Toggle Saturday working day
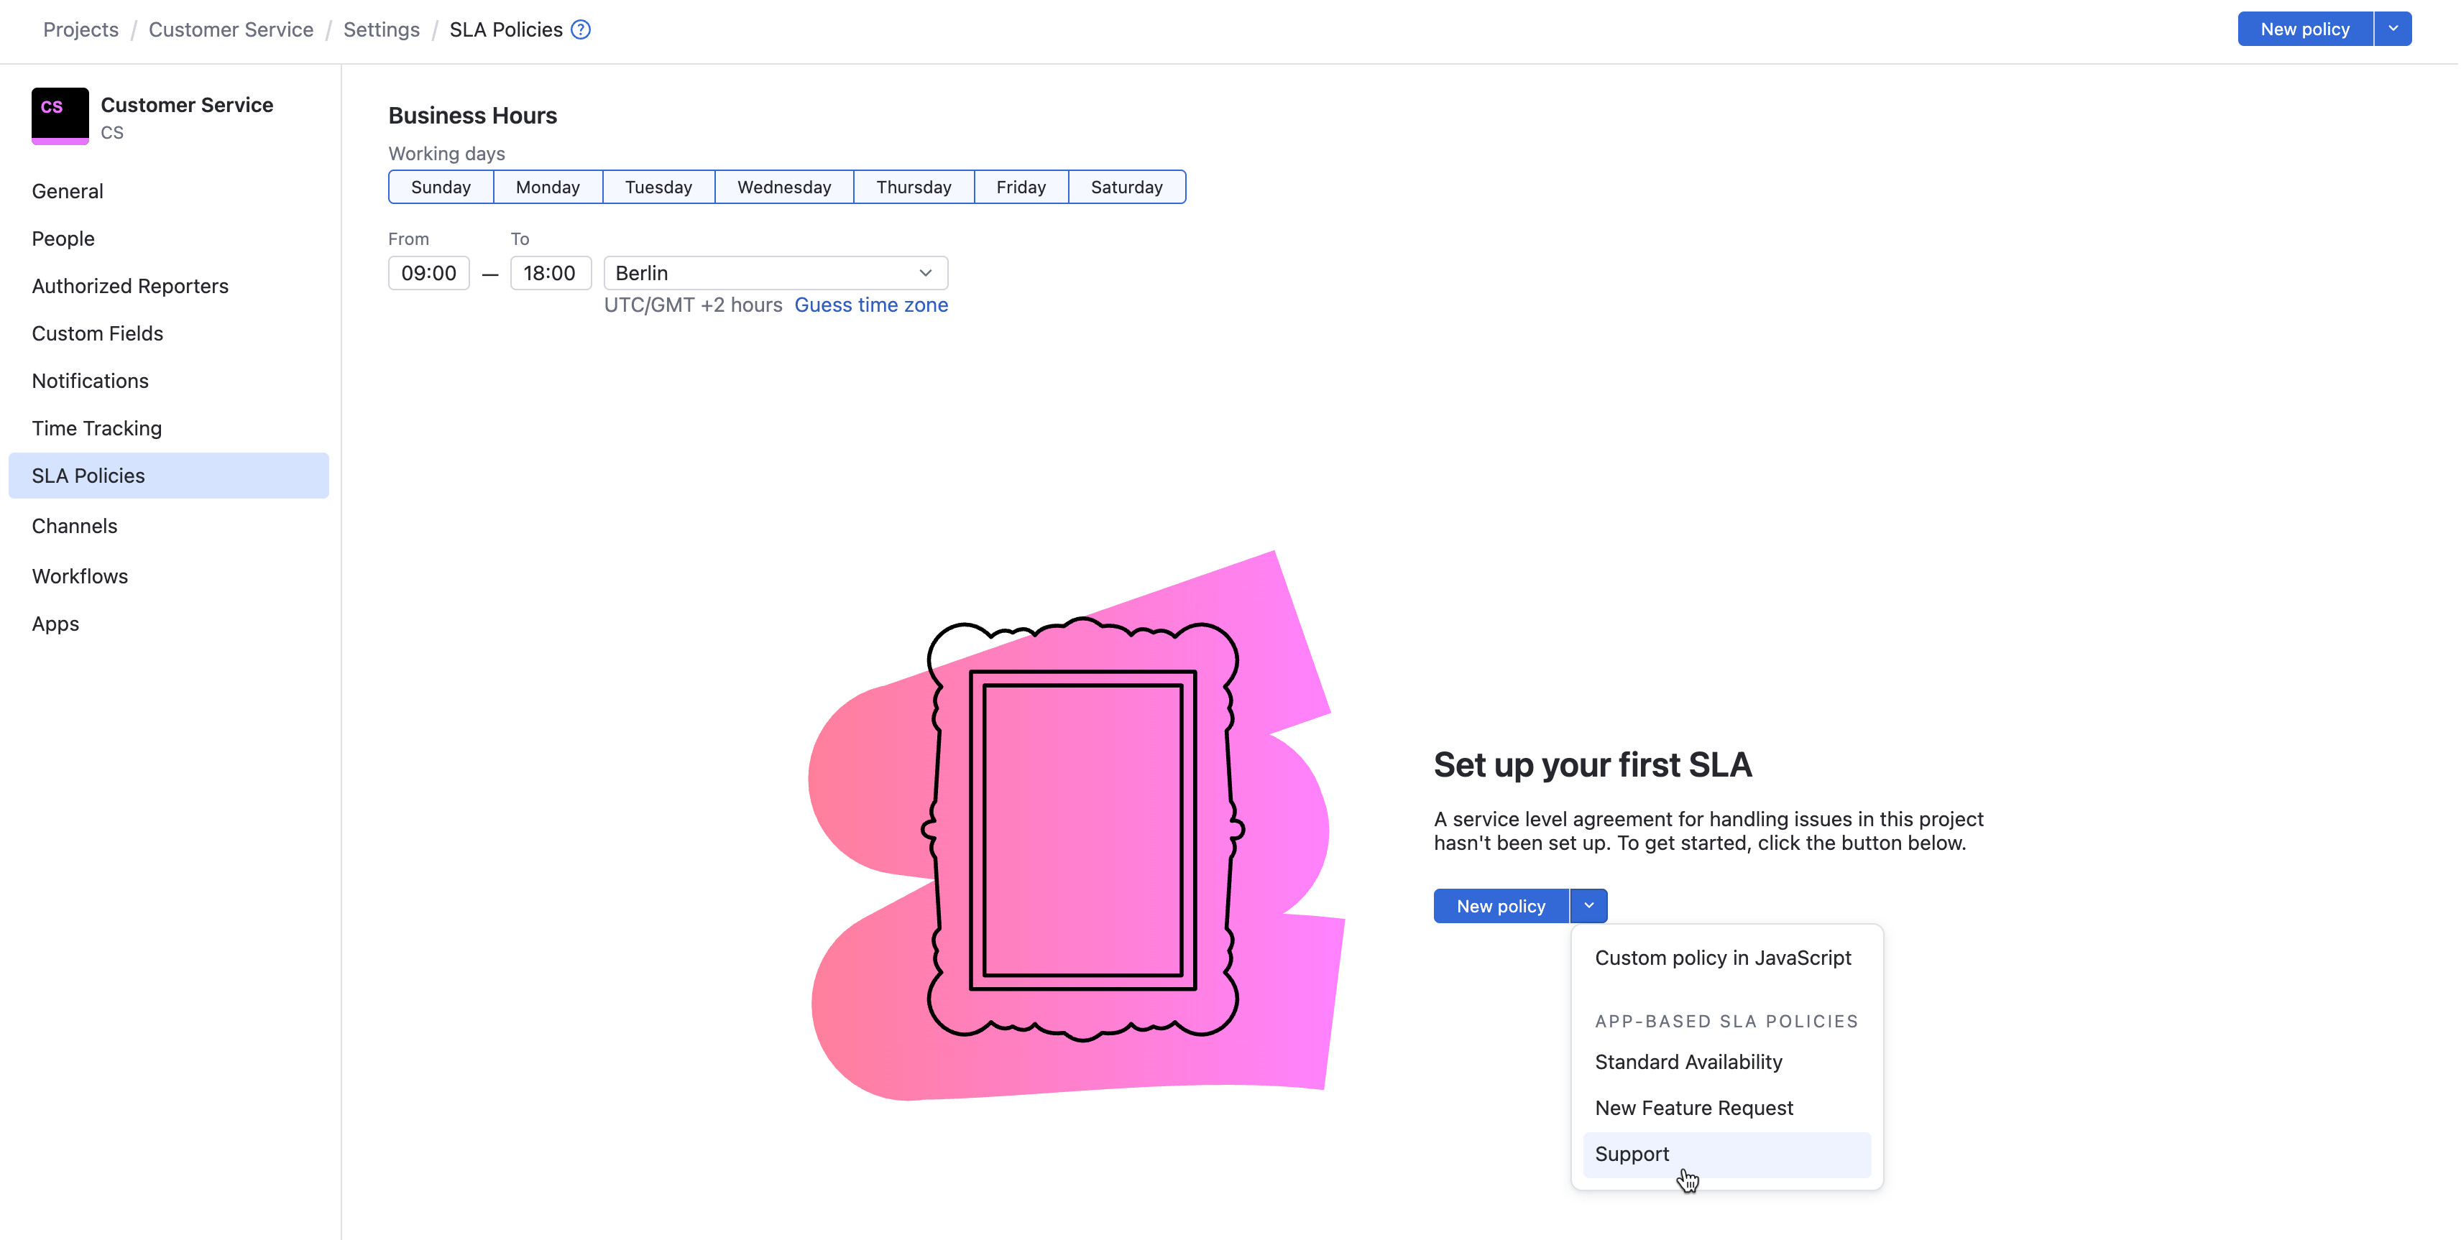The width and height of the screenshot is (2461, 1240). pos(1126,187)
